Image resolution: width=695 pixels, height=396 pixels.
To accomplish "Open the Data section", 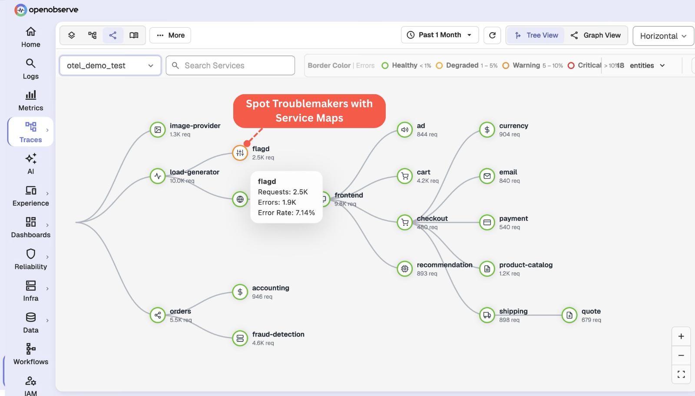I will click(x=30, y=323).
